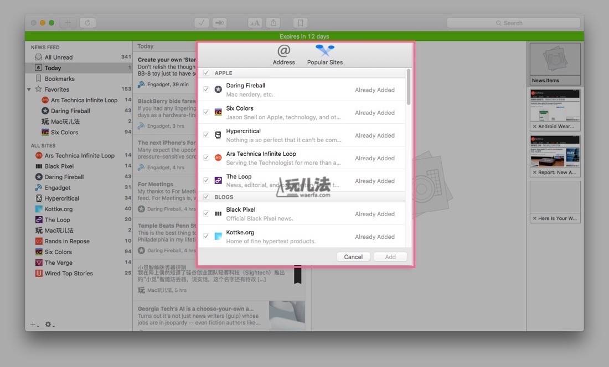Grab the dialog's site list scrollbar

tap(408, 87)
